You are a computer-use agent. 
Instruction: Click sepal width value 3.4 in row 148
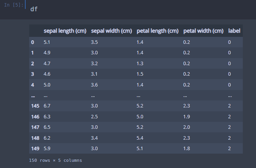[94, 138]
